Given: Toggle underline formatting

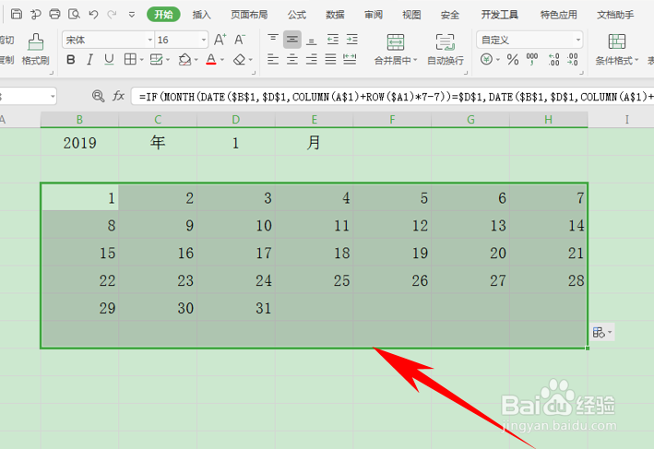Looking at the screenshot, I should pos(109,60).
